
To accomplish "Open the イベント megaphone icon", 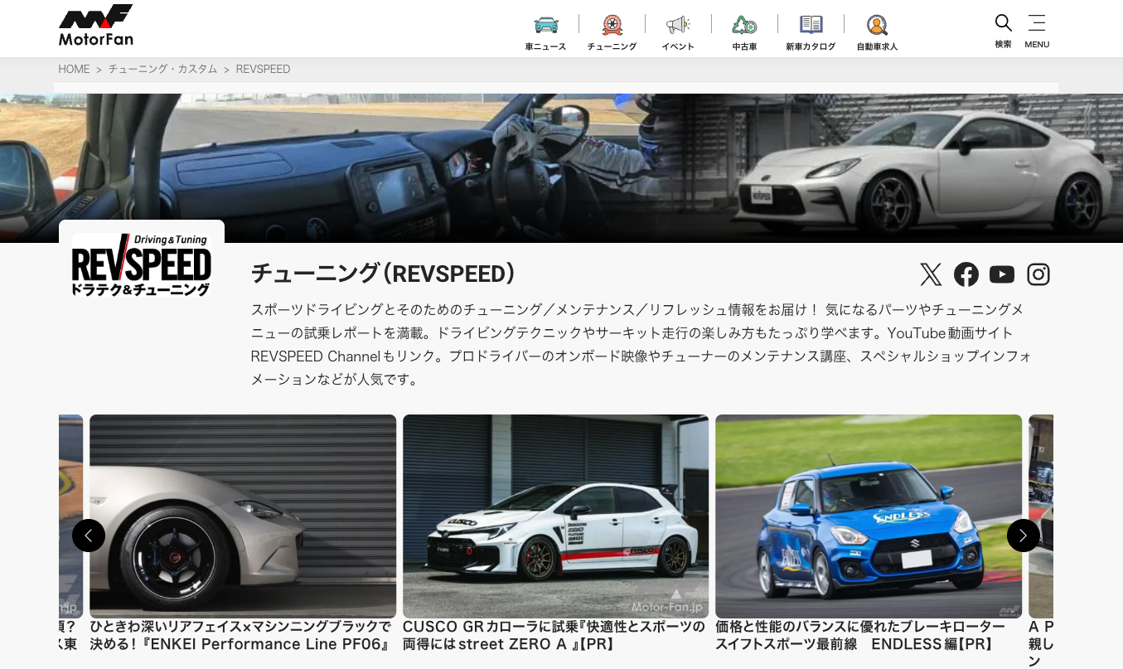I will (678, 25).
